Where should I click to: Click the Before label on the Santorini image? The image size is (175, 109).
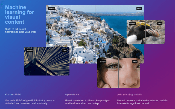pos(52,8)
